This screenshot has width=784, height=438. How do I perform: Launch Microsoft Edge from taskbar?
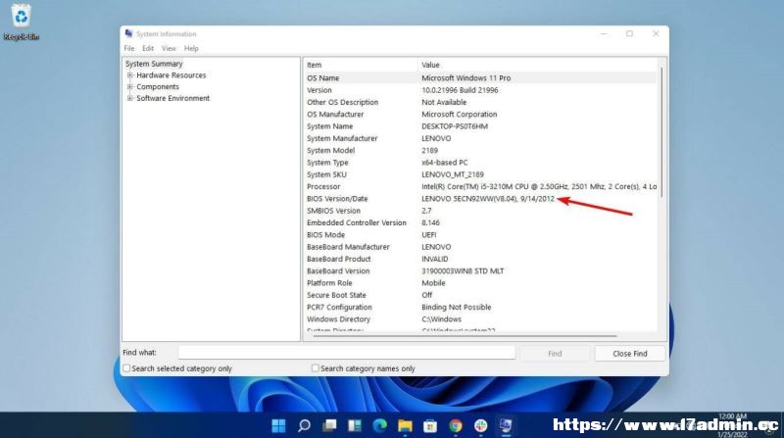pyautogui.click(x=380, y=425)
